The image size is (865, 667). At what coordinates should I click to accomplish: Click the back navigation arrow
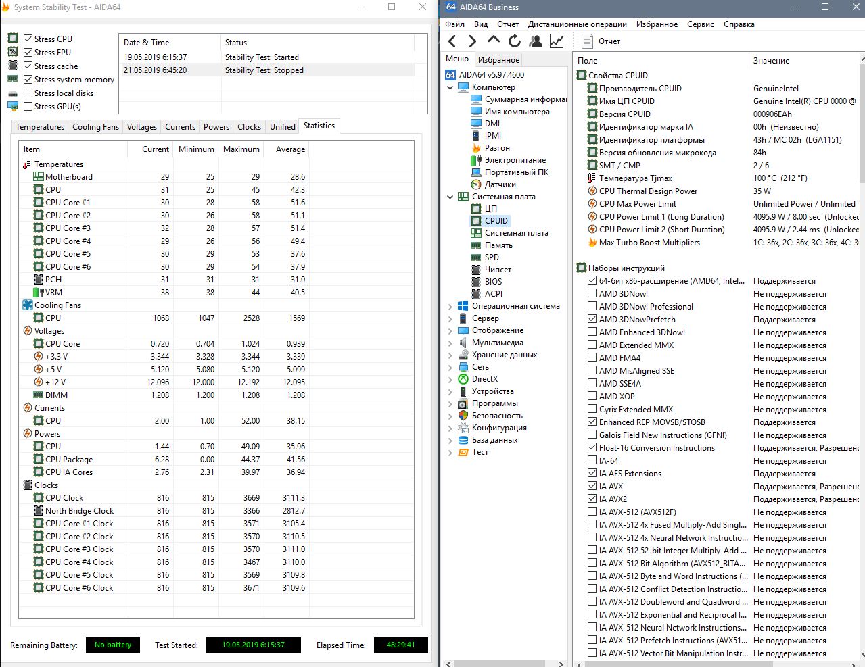click(x=452, y=41)
